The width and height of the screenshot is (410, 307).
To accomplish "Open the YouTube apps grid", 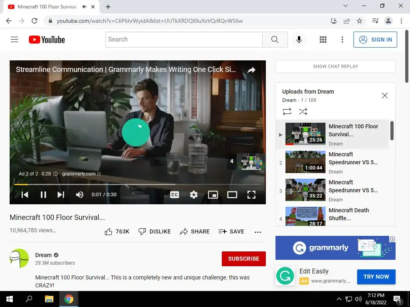I will coord(323,40).
